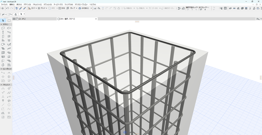
Task: Toggle 3D切断 cutting planes
Action: coord(80,8)
